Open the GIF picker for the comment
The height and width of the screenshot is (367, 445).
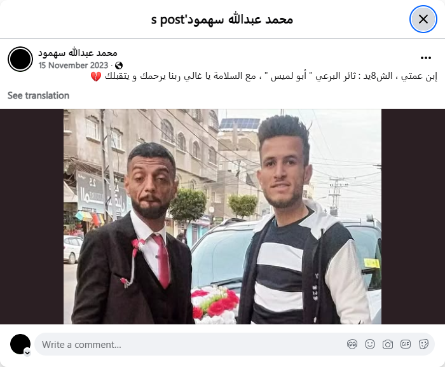pos(406,344)
